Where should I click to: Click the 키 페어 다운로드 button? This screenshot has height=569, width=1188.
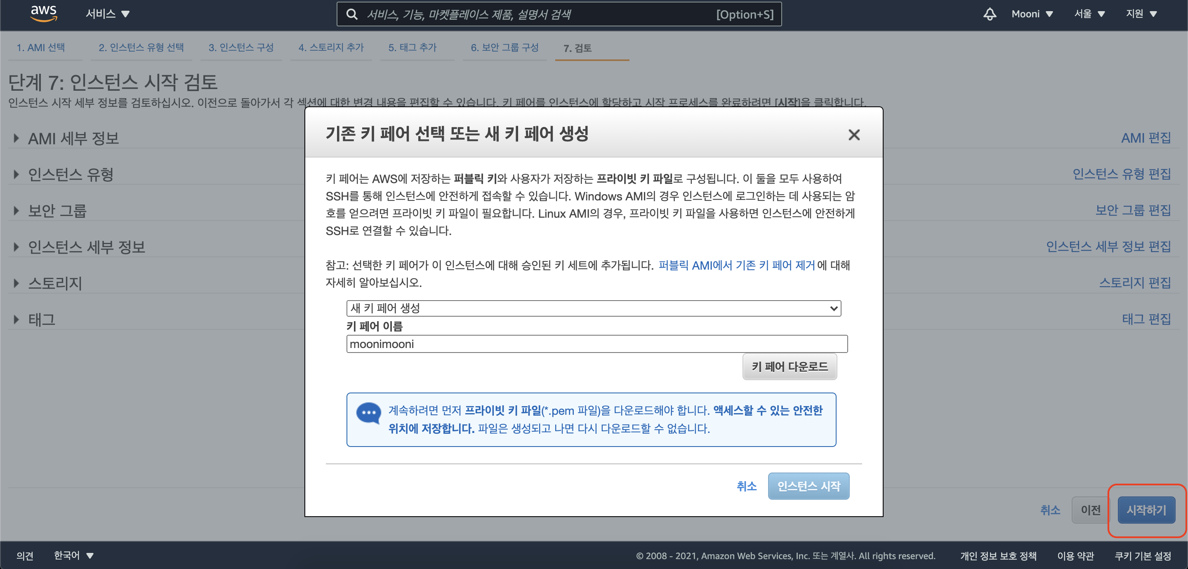[x=789, y=367]
